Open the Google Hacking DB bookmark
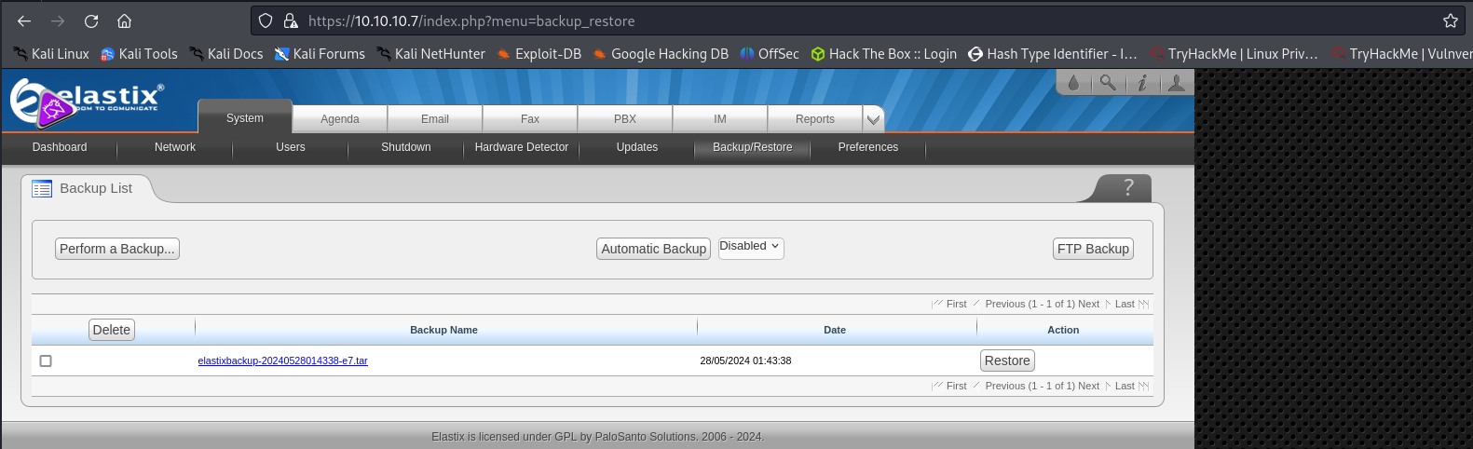The image size is (1473, 449). pos(661,54)
